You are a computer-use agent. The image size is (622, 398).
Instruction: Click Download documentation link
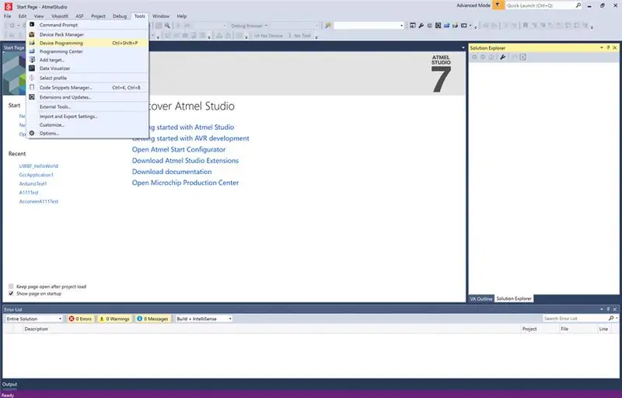coord(172,172)
